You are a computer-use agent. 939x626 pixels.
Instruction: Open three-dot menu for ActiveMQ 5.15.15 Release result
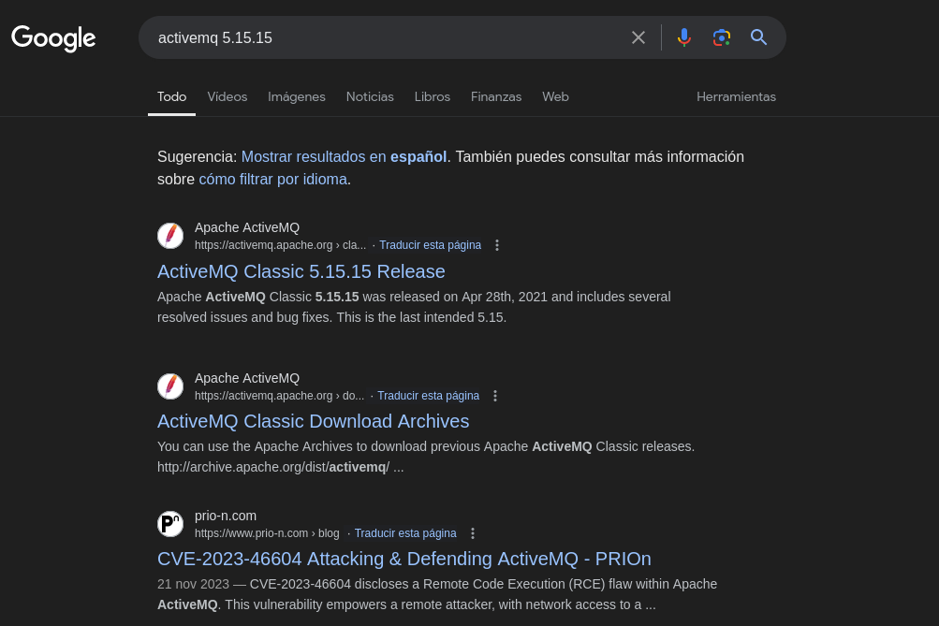pyautogui.click(x=497, y=245)
